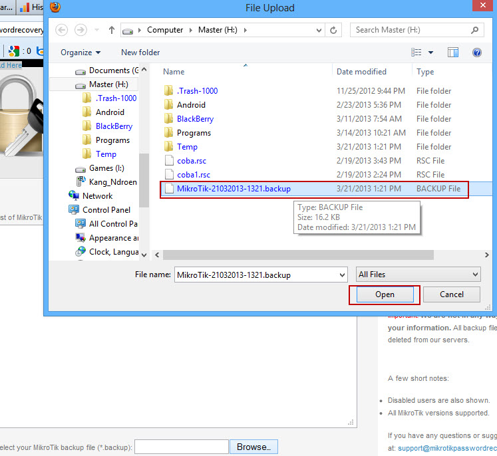Select Master (H:) in address breadcrumb
Screen dimensions: 497x456
[x=218, y=30]
